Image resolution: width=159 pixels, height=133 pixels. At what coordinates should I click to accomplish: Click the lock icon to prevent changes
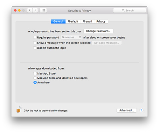tap(19, 110)
